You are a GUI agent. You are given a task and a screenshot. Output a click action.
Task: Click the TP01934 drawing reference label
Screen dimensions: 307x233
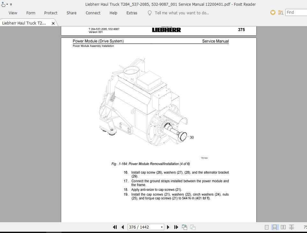point(204,158)
